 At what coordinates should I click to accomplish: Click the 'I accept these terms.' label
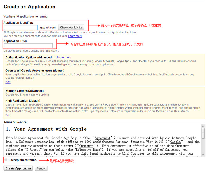(x=23, y=160)
